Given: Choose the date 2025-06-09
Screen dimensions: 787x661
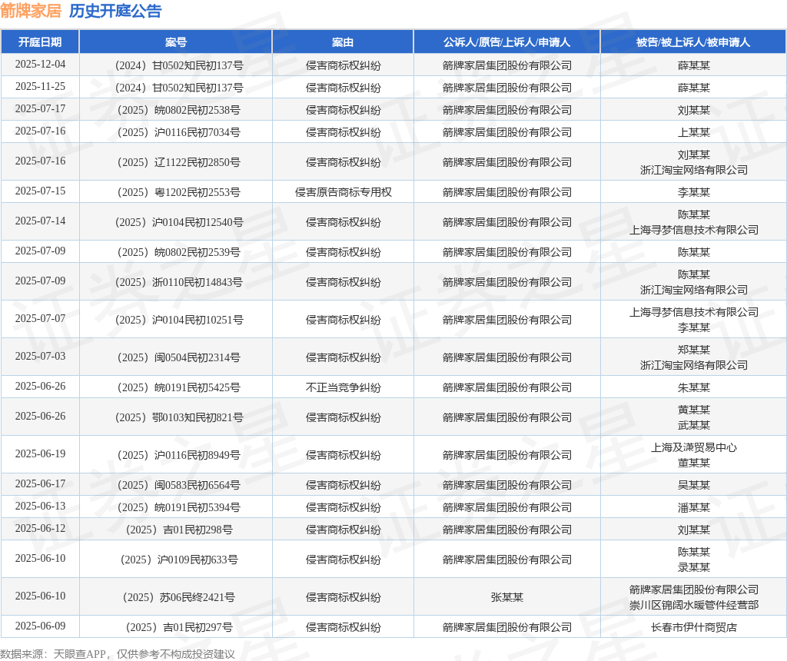Looking at the screenshot, I should pyautogui.click(x=40, y=626).
